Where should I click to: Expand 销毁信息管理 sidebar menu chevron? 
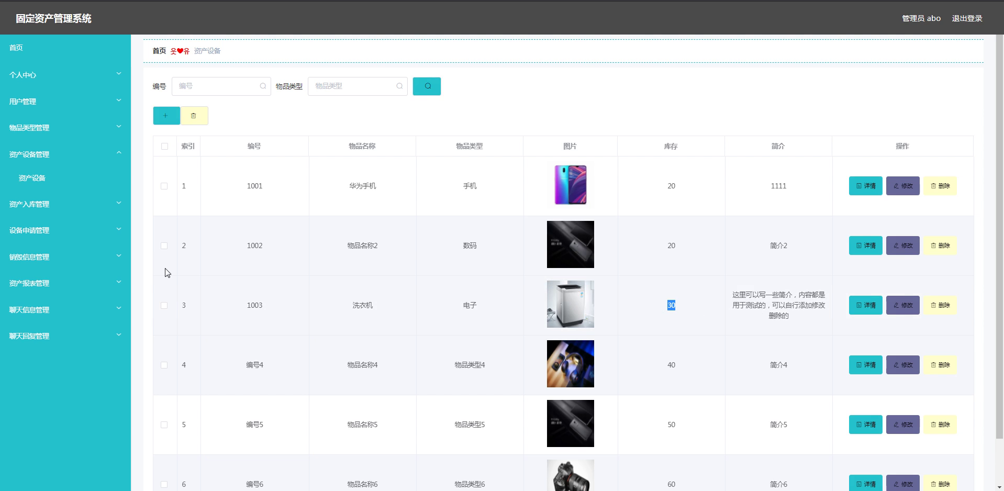click(119, 255)
